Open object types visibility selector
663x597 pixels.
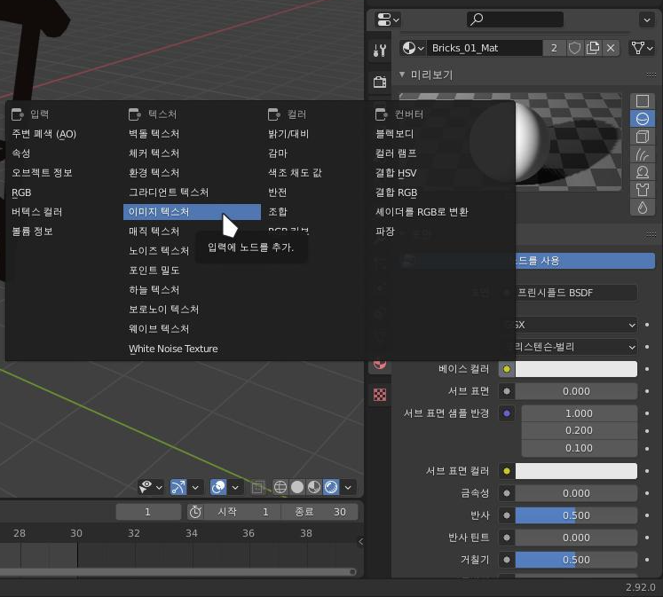point(151,487)
